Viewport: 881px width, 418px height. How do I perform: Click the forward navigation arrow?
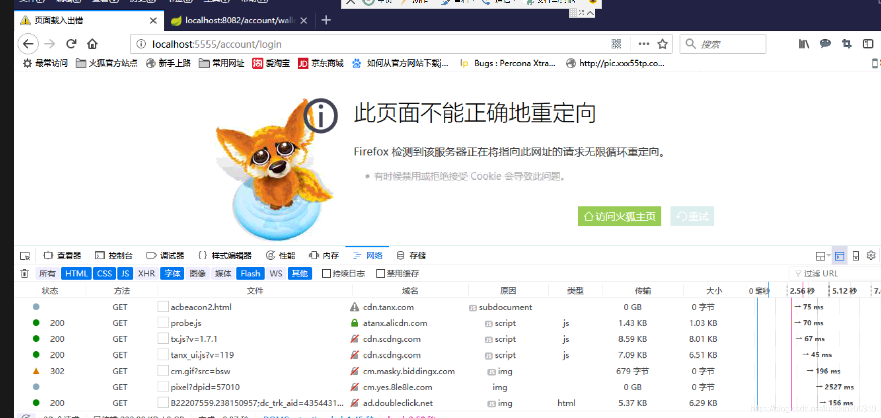49,44
